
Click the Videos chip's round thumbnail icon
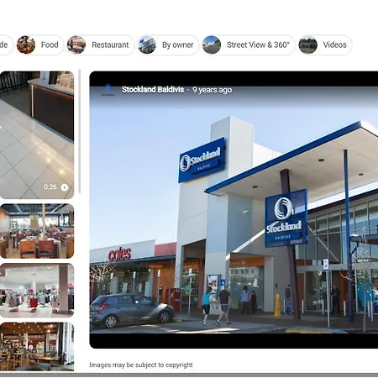[x=308, y=45]
